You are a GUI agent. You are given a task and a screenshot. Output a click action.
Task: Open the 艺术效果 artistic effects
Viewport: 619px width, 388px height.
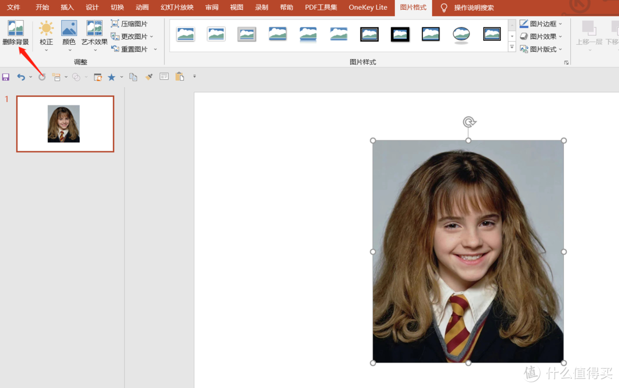[x=95, y=36]
